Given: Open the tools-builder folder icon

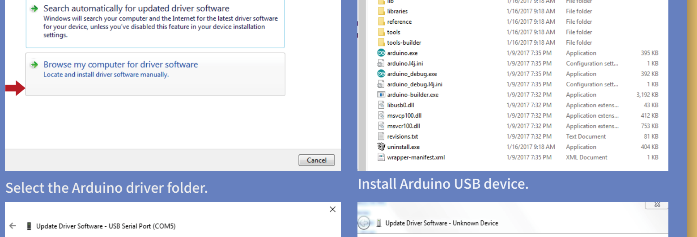Looking at the screenshot, I should [381, 42].
